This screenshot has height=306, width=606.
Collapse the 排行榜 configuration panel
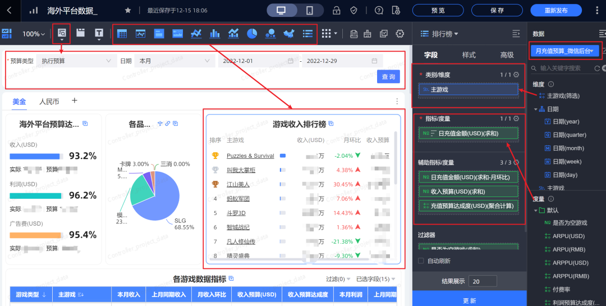pos(516,34)
